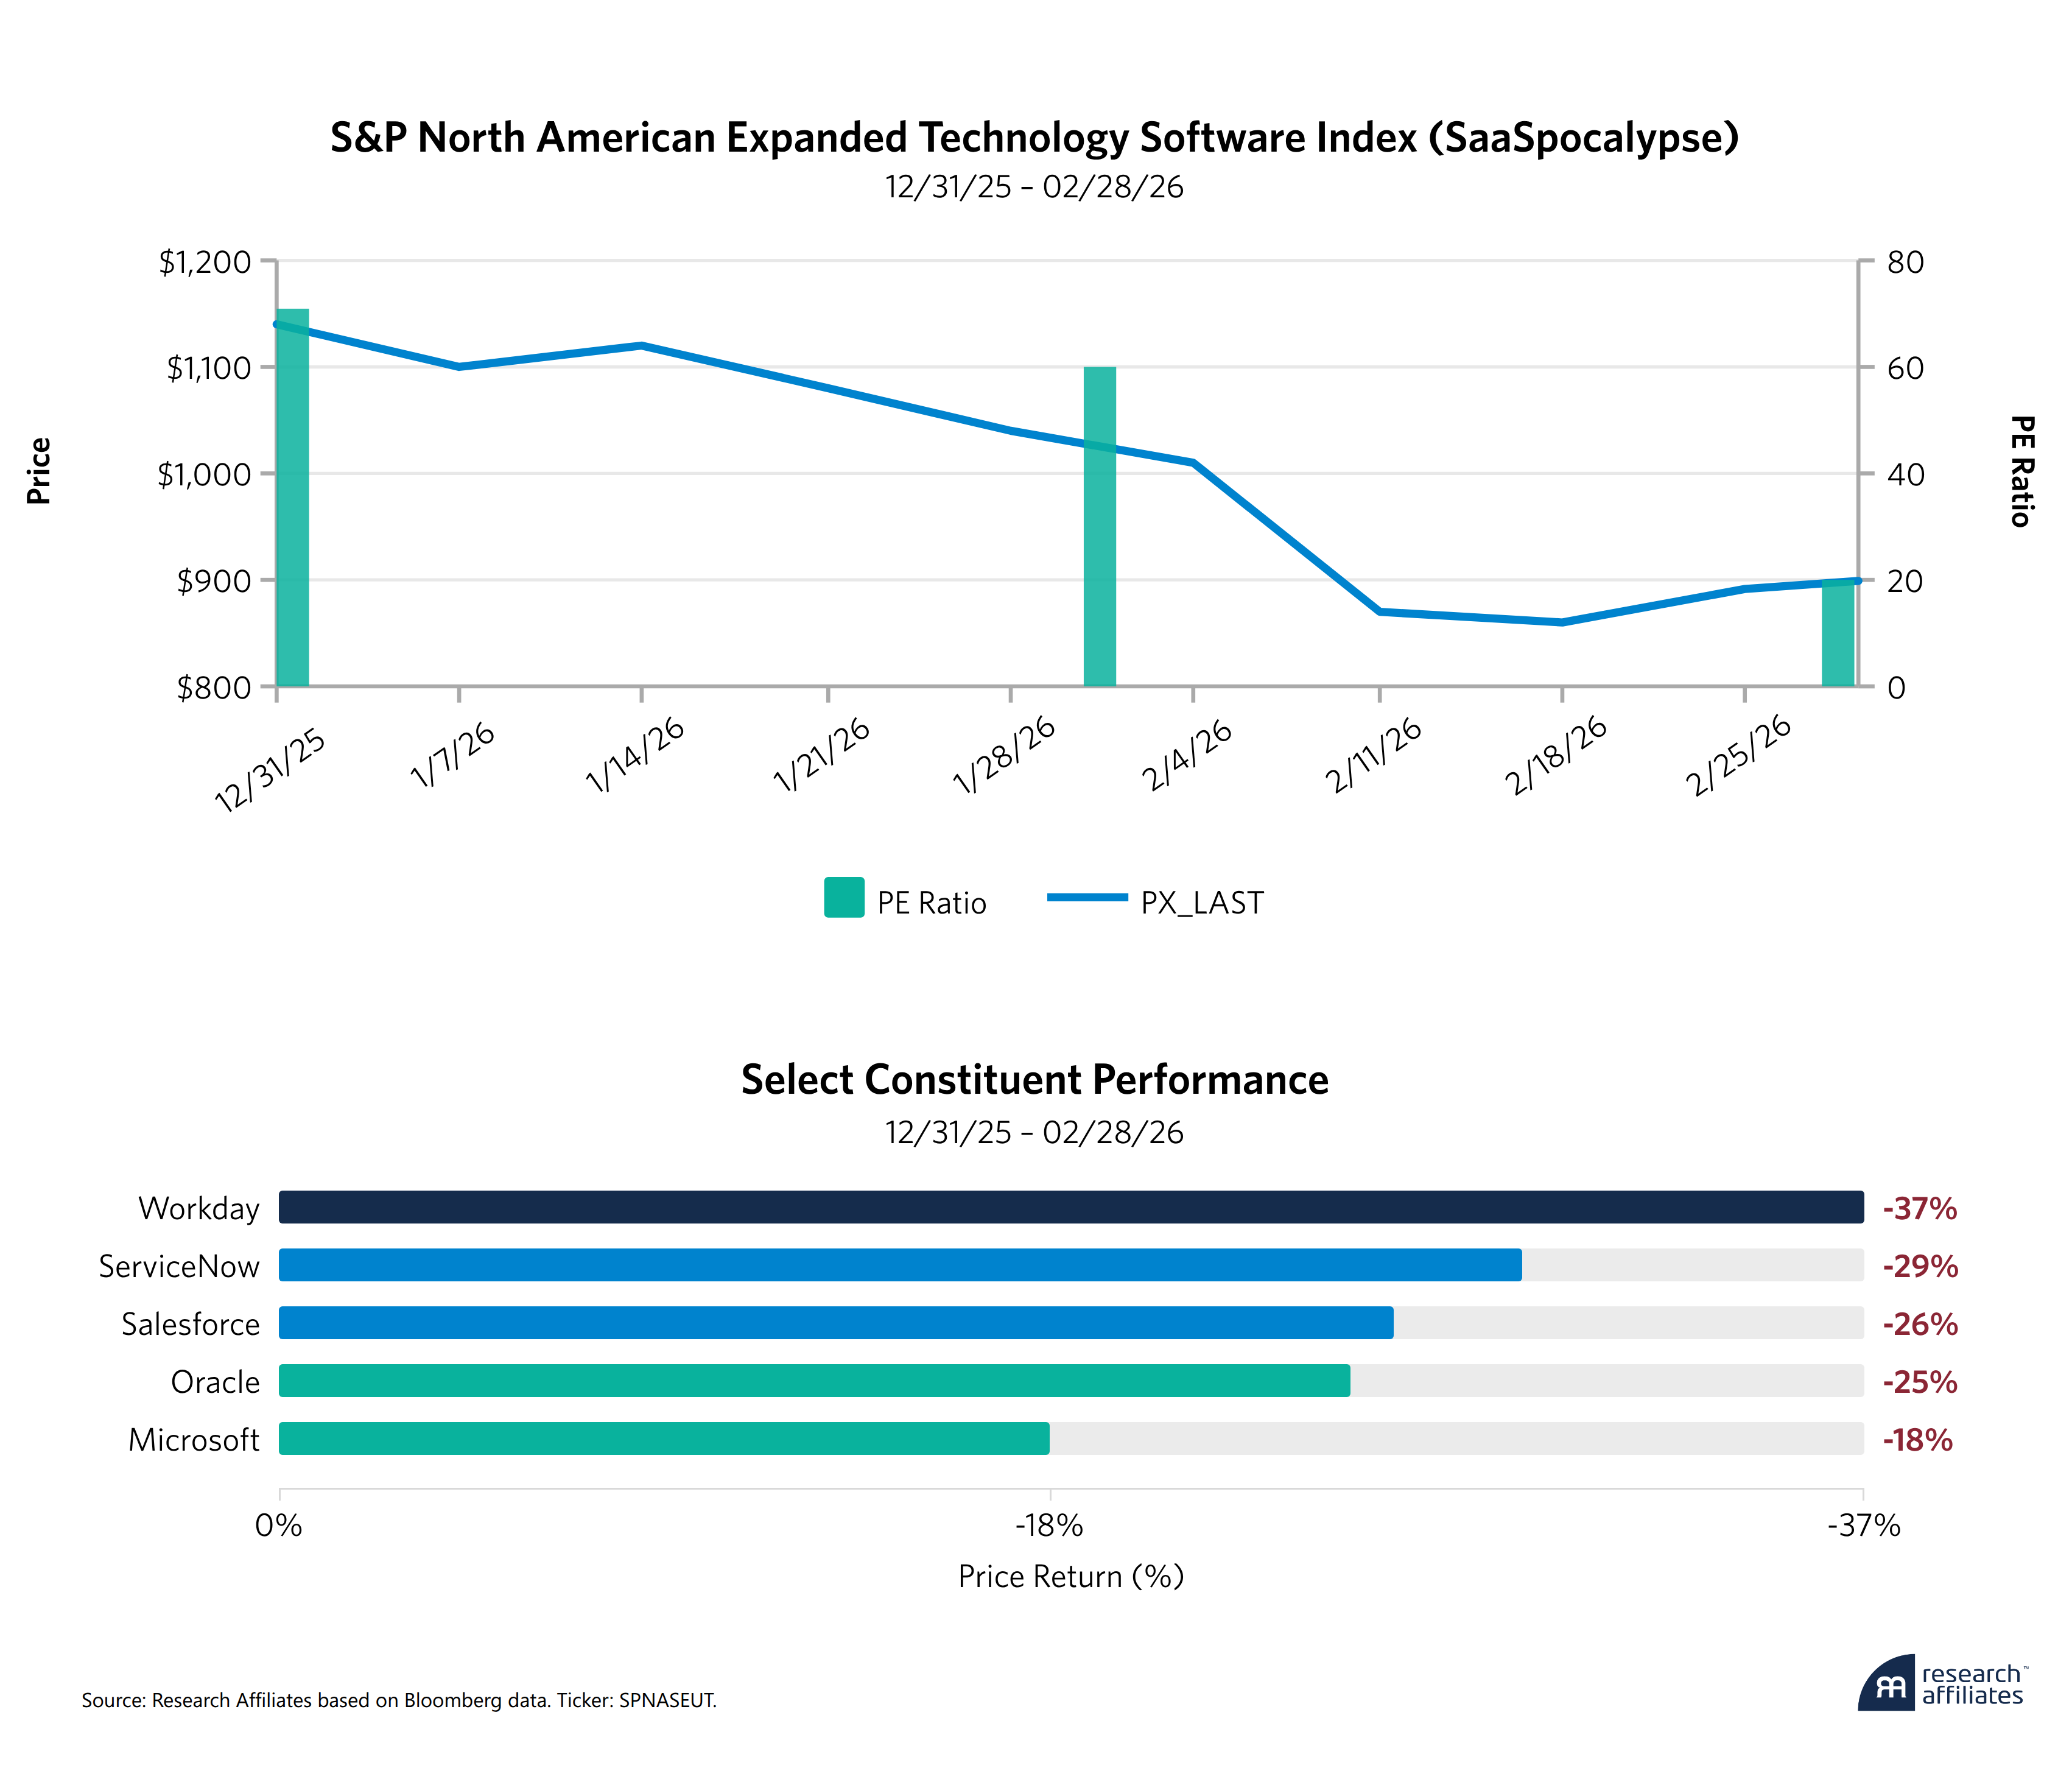Select the ServiceNow blue bar
Screen dimensions: 2072x1785
pos(900,1265)
